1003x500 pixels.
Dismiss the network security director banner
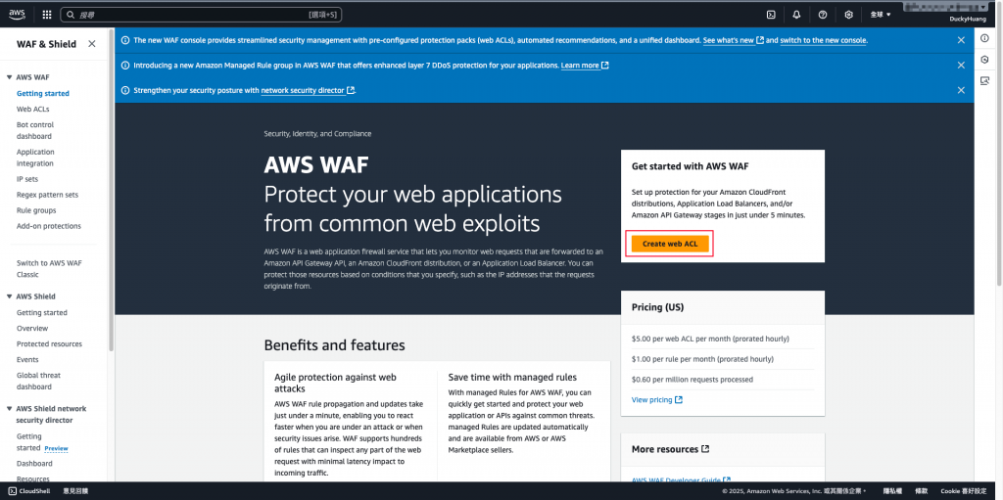(961, 90)
